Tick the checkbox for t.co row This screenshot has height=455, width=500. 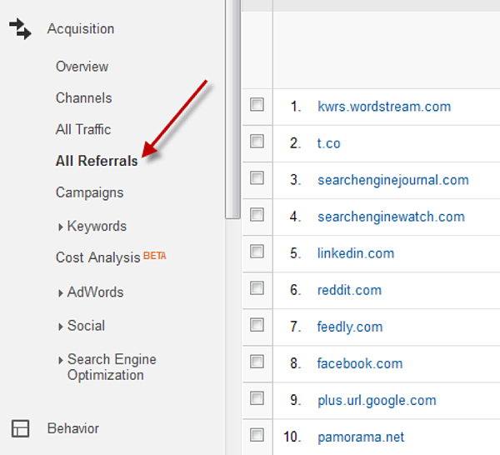(257, 142)
